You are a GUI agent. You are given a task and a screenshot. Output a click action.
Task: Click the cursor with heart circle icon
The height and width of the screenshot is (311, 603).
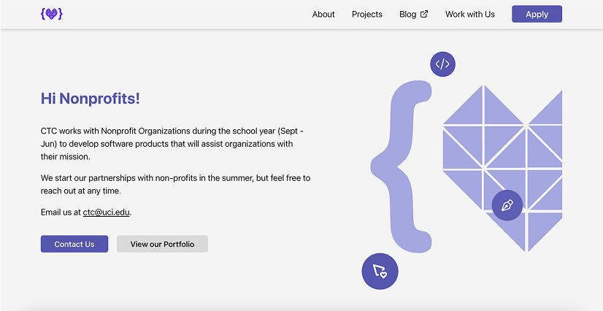380,271
